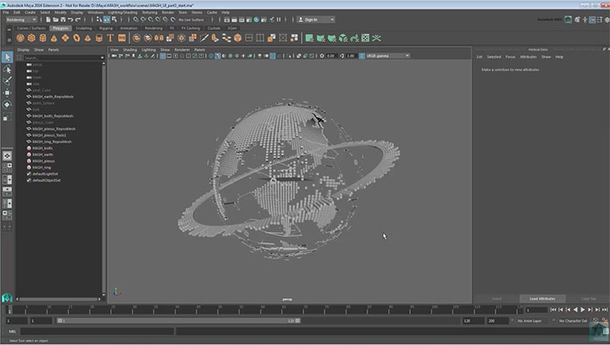Select the arrow Select tool
The width and height of the screenshot is (610, 345).
click(x=7, y=58)
